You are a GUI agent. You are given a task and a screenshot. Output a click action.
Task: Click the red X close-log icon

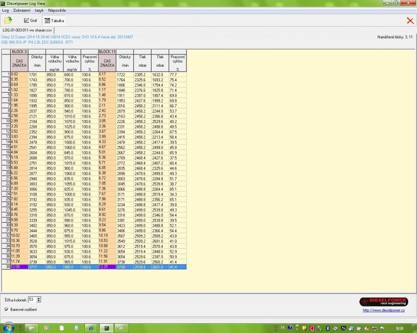pyautogui.click(x=410, y=21)
